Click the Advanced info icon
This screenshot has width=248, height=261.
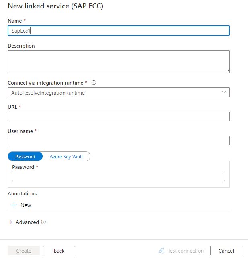coord(43,222)
